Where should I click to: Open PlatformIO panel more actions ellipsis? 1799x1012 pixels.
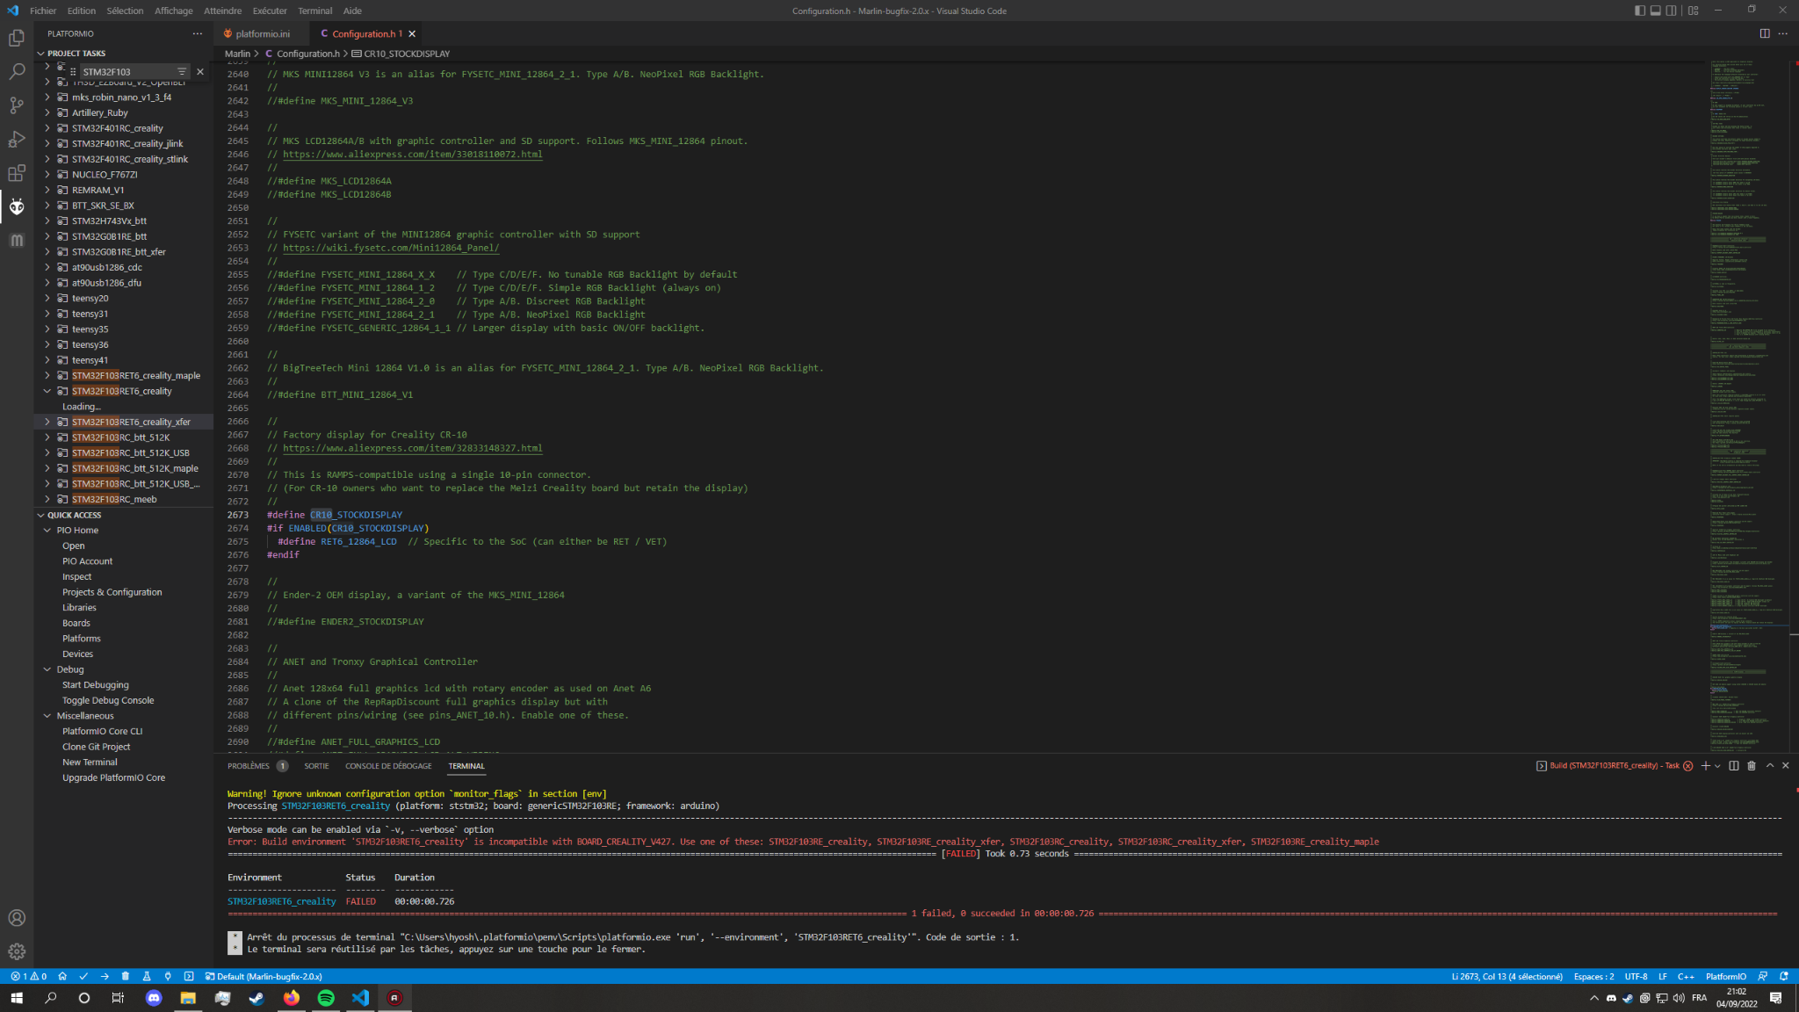(x=198, y=33)
